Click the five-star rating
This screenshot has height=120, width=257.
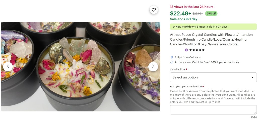coord(197,50)
